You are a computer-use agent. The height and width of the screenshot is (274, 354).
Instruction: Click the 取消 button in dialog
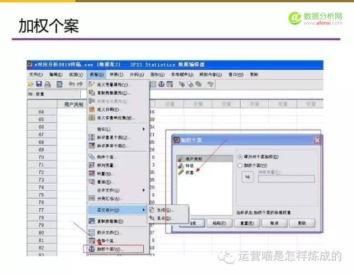274,223
